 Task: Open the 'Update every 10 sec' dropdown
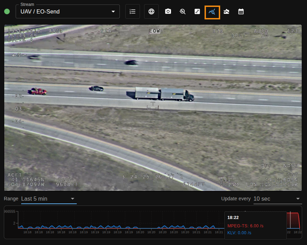(x=277, y=199)
